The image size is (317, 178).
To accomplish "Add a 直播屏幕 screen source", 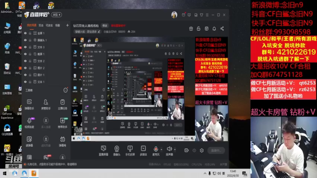I will (x=103, y=151).
